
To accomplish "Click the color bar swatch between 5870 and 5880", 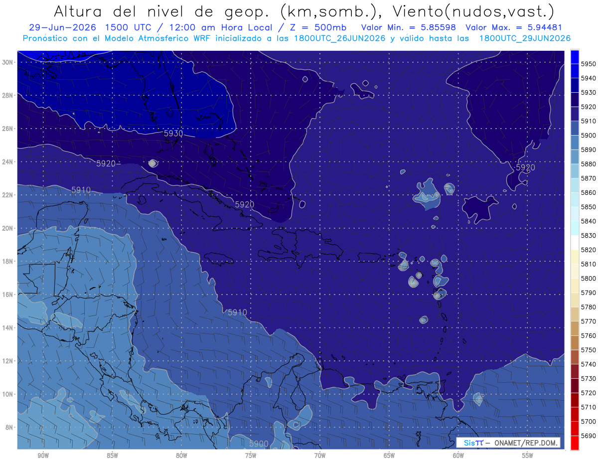I will (x=575, y=171).
